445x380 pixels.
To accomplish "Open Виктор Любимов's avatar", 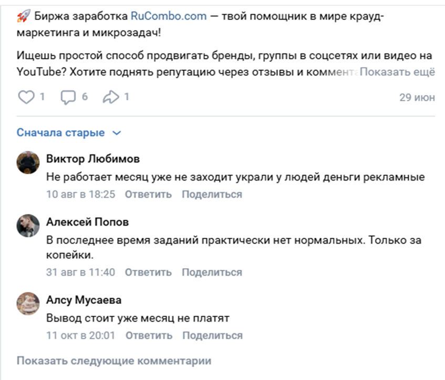I will (28, 163).
